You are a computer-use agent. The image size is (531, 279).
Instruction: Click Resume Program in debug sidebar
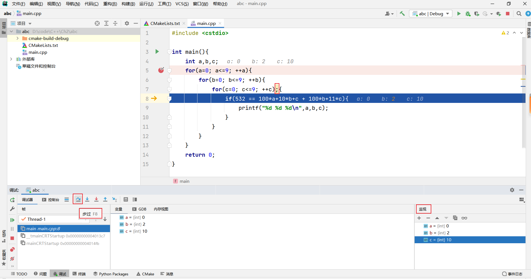(12, 220)
